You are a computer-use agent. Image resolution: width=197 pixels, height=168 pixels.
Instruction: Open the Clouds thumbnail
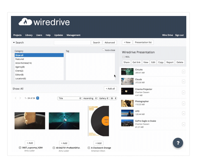coord(127,81)
